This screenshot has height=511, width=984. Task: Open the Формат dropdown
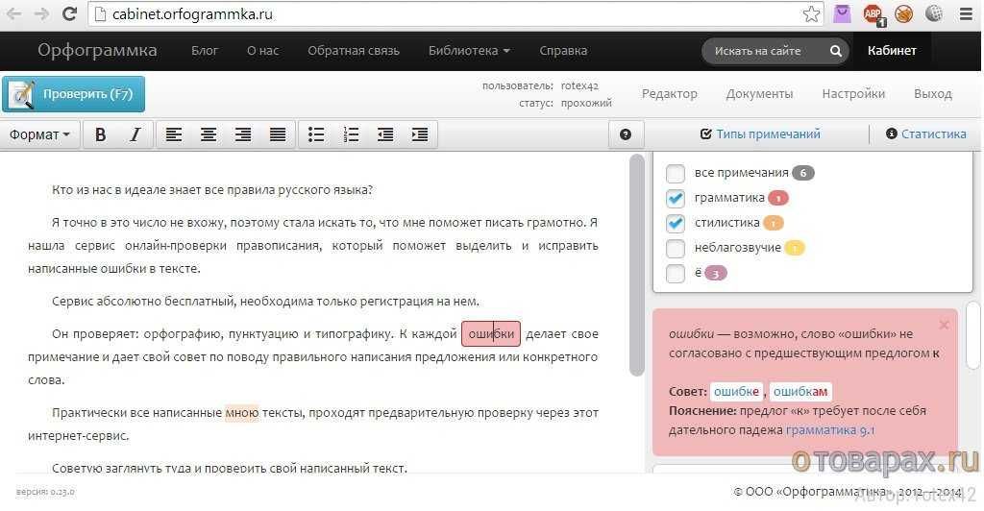40,134
